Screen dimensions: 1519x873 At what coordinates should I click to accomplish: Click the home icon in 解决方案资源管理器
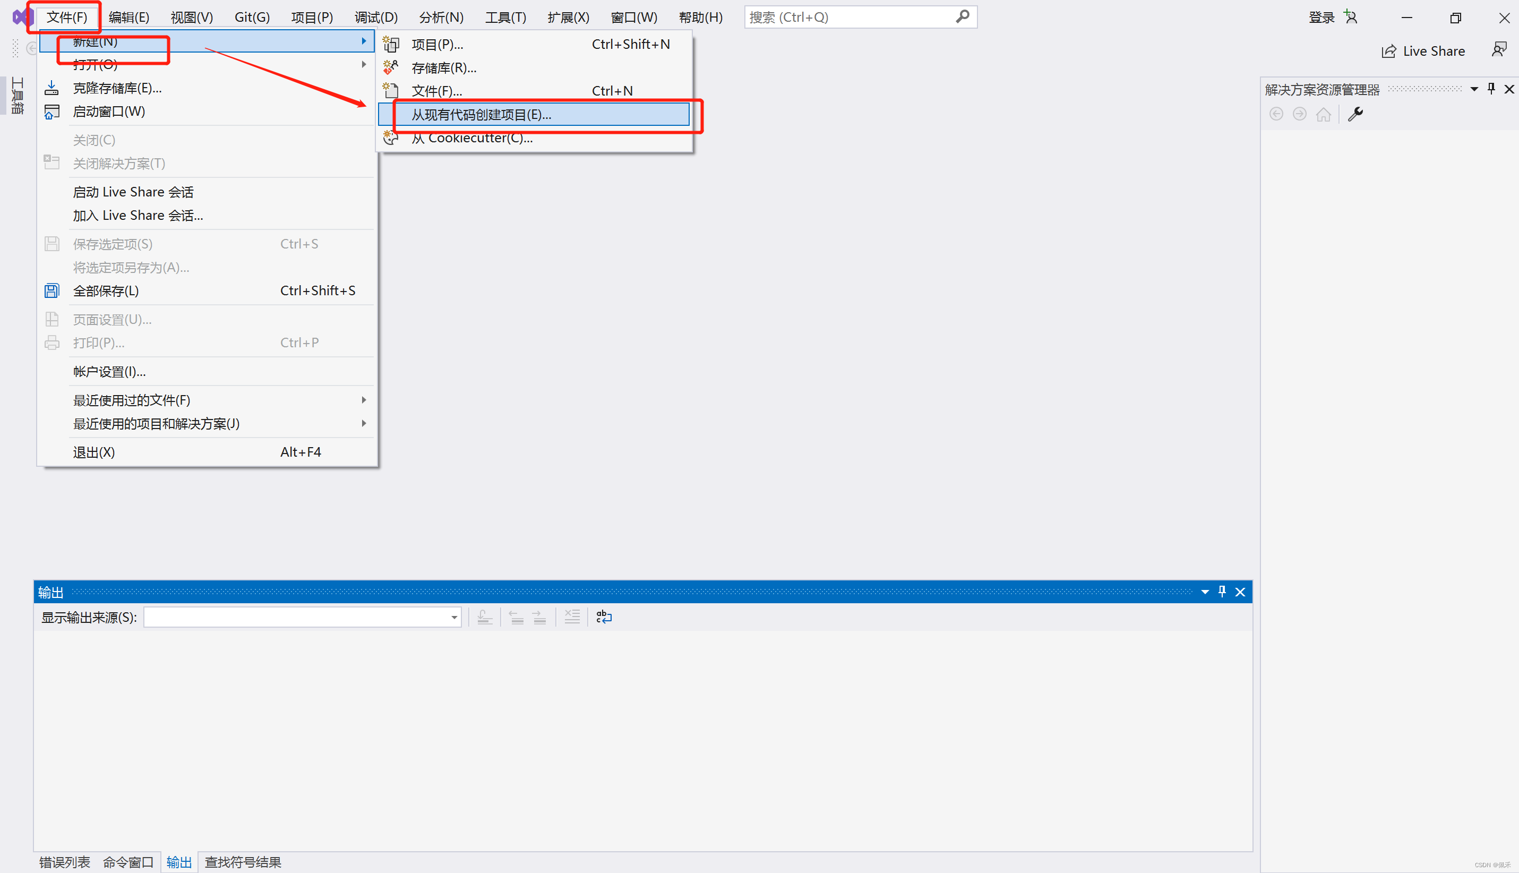[1323, 114]
